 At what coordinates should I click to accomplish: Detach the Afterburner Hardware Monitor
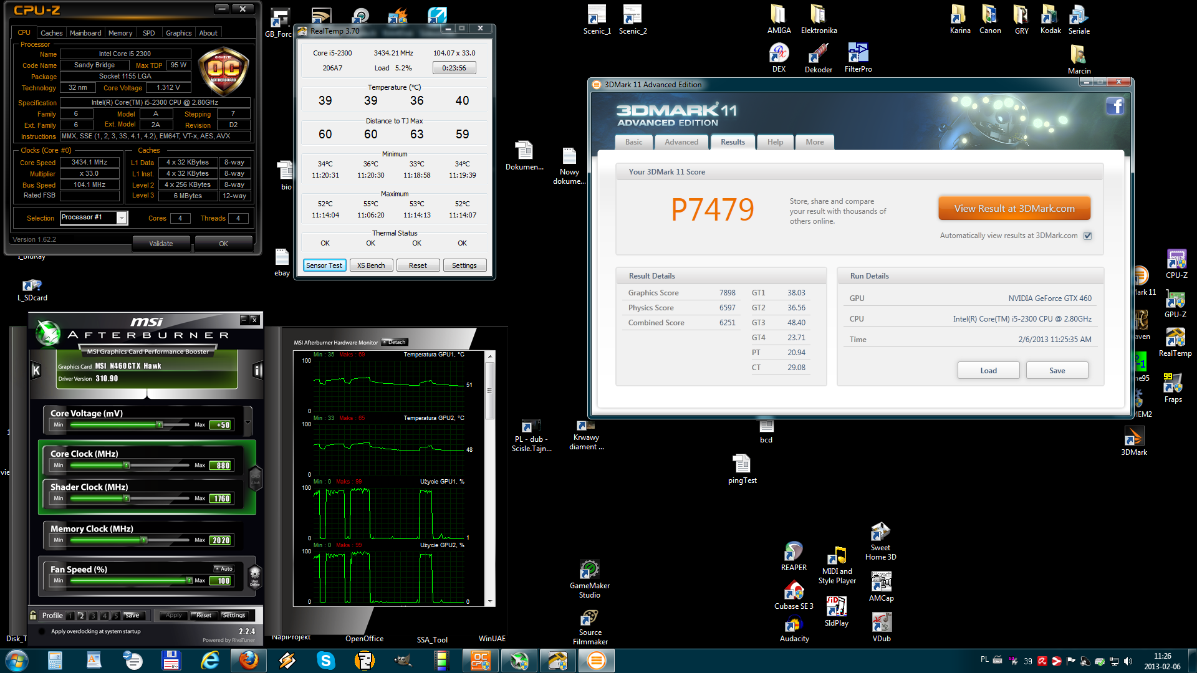pyautogui.click(x=395, y=342)
